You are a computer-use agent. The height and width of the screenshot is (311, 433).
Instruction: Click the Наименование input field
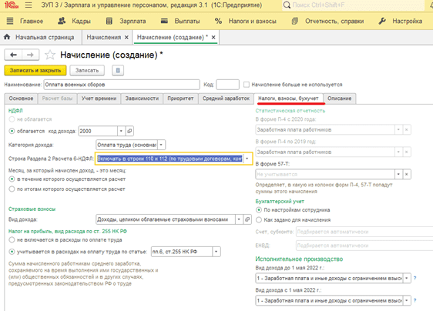click(x=122, y=85)
